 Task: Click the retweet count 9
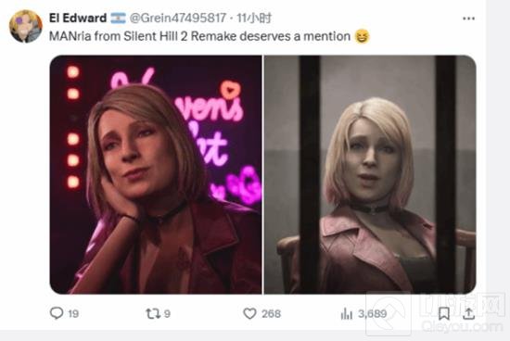click(x=167, y=314)
